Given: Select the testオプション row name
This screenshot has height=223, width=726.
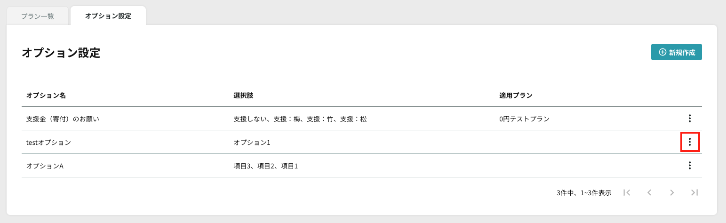Looking at the screenshot, I should (48, 143).
